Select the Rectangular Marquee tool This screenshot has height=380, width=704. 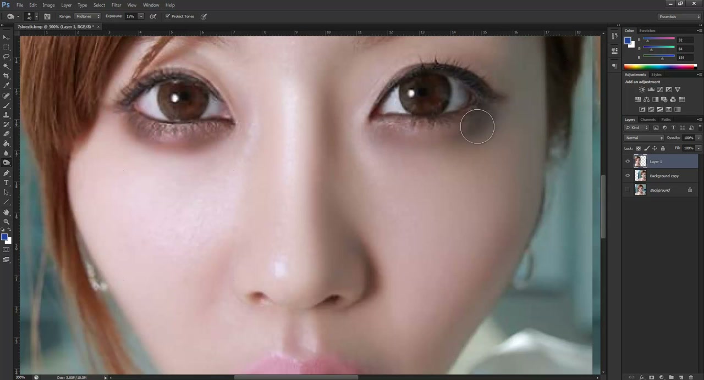click(7, 47)
